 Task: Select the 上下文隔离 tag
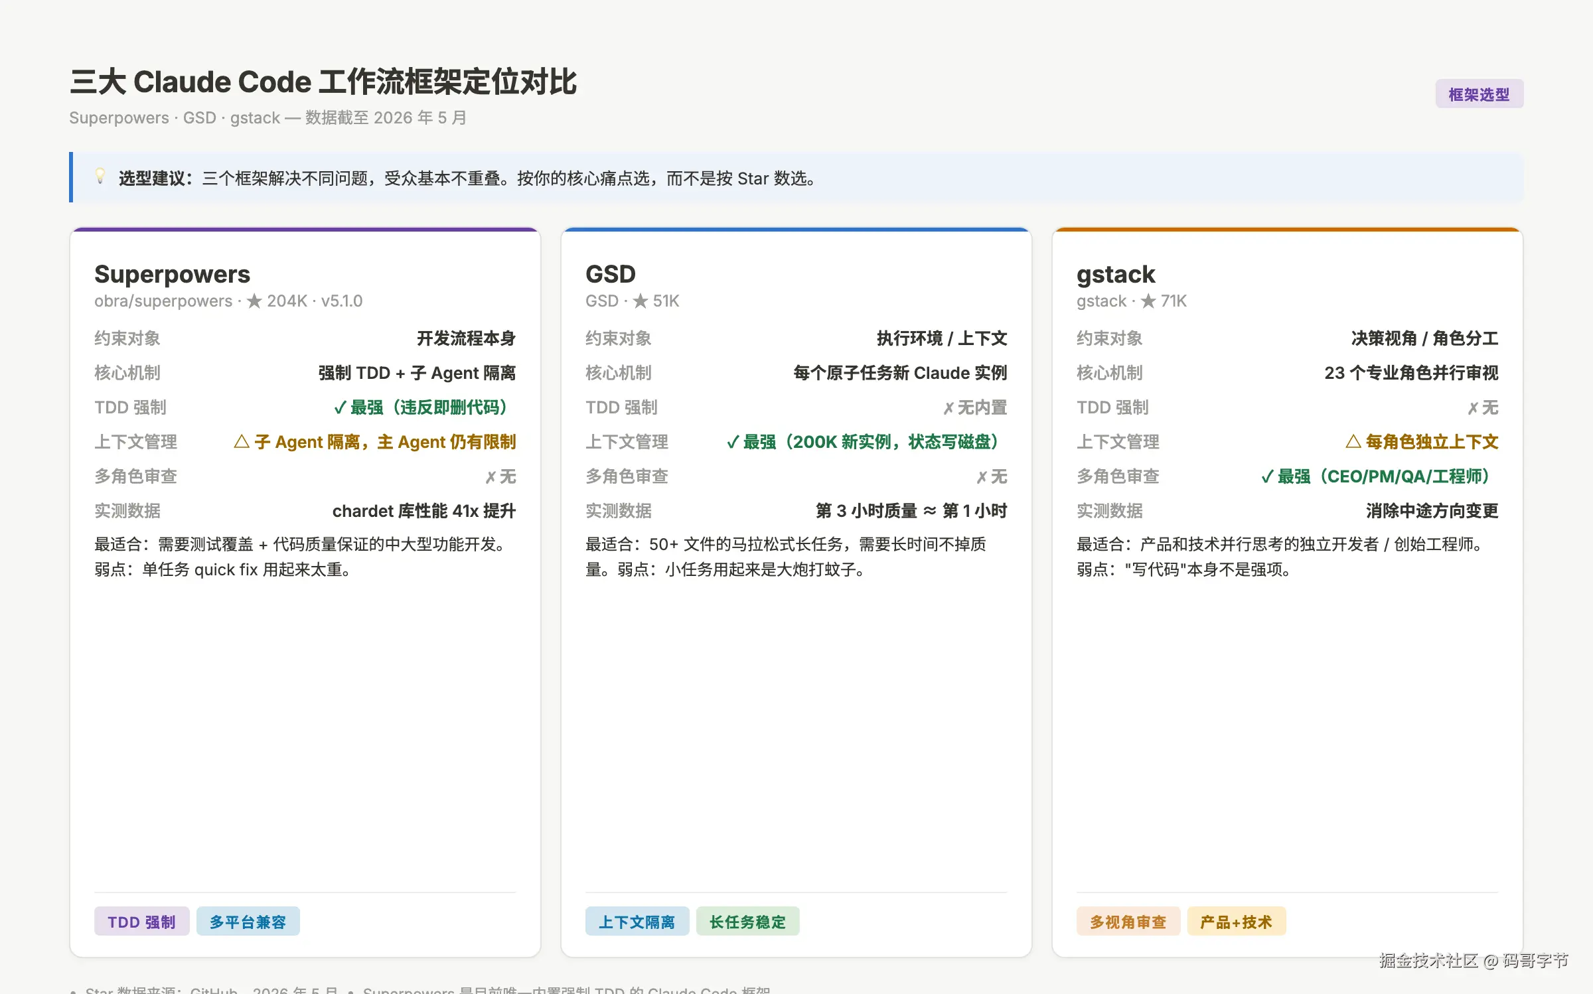click(x=637, y=922)
